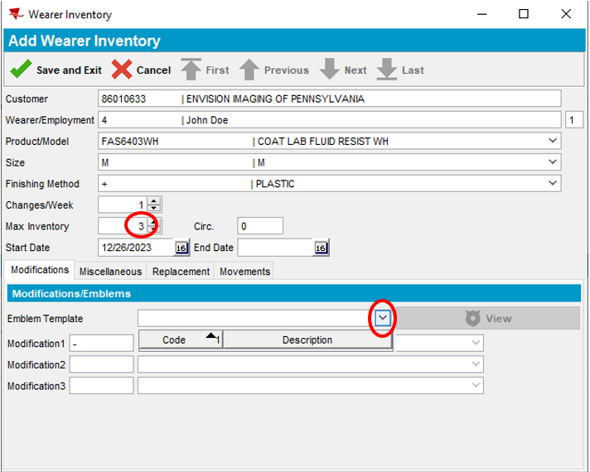The height and width of the screenshot is (472, 590).
Task: Switch to the Miscellaneous tab
Action: pyautogui.click(x=111, y=272)
